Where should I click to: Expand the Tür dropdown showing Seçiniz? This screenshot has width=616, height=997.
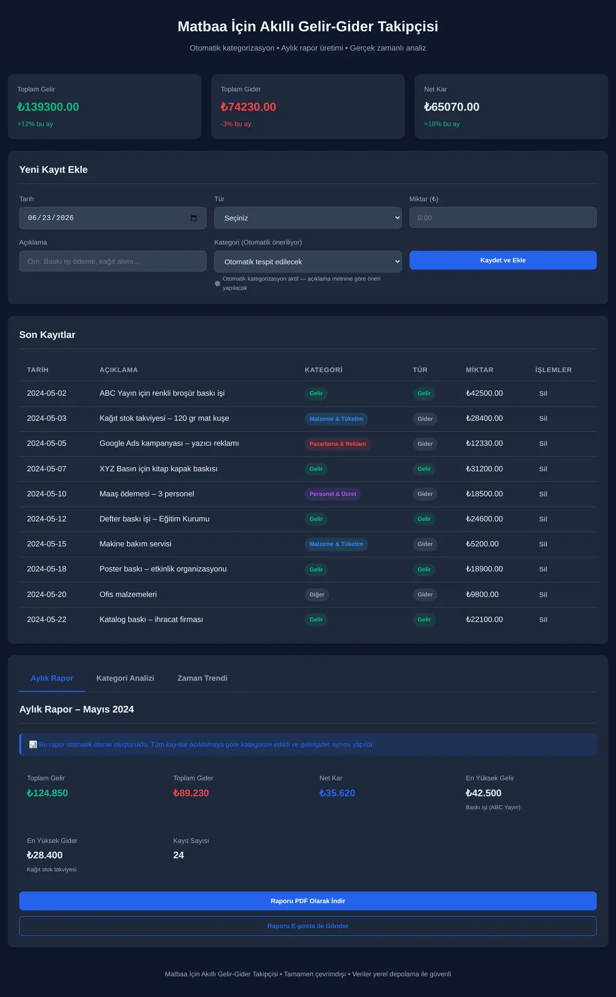[308, 218]
